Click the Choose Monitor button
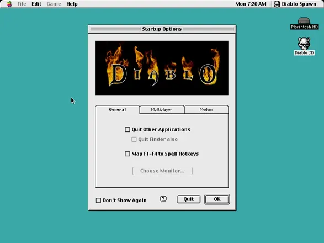The image size is (324, 243). [162, 171]
